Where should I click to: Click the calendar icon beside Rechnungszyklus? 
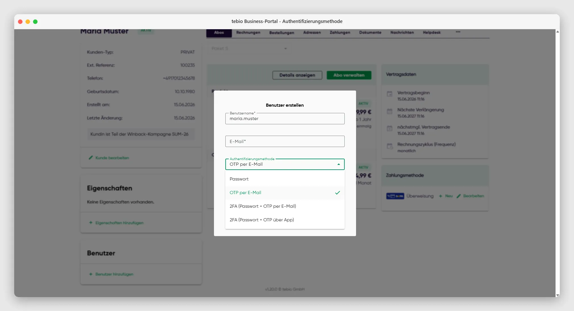(390, 146)
